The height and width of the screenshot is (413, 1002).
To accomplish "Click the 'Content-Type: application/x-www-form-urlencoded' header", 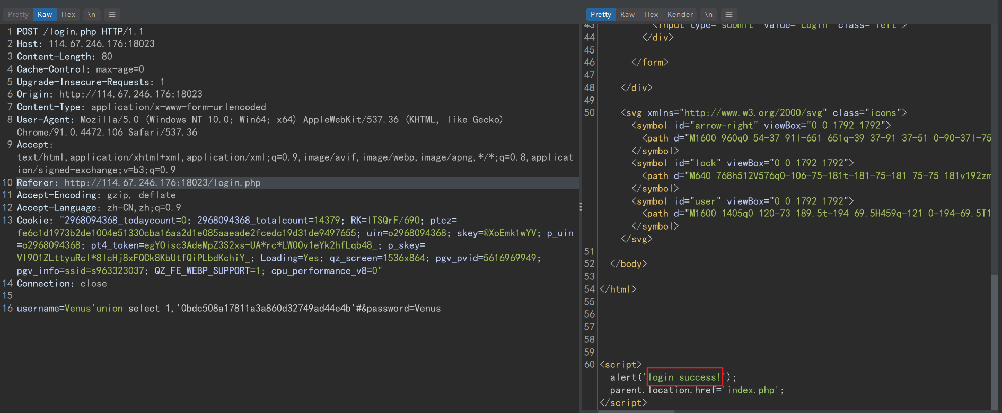I will tap(142, 107).
